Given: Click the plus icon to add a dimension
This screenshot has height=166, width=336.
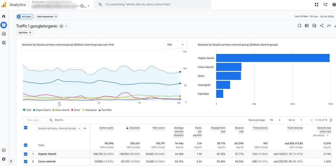Looking at the screenshot, I should click(85, 129).
